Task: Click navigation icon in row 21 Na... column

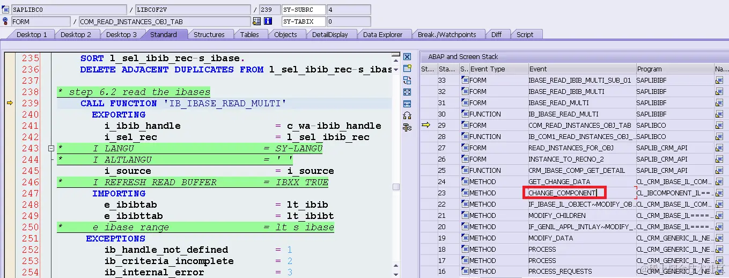Action: coord(719,216)
